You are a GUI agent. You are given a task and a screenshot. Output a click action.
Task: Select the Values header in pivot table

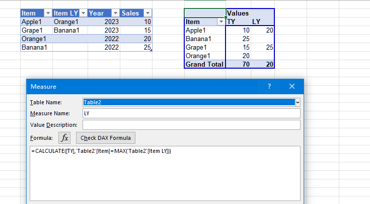(x=238, y=13)
